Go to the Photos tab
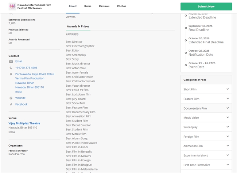This screenshot has height=173, width=237. click(x=121, y=6)
